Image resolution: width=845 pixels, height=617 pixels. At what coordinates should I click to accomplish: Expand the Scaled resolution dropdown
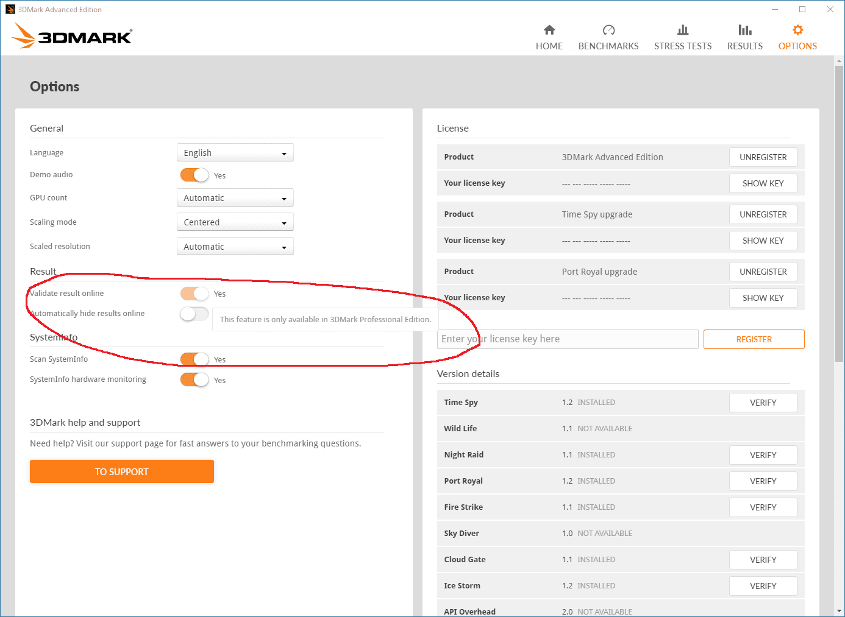235,246
